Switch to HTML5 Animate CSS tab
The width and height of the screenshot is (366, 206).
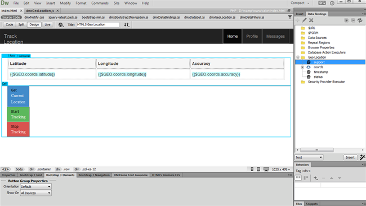coord(166,175)
